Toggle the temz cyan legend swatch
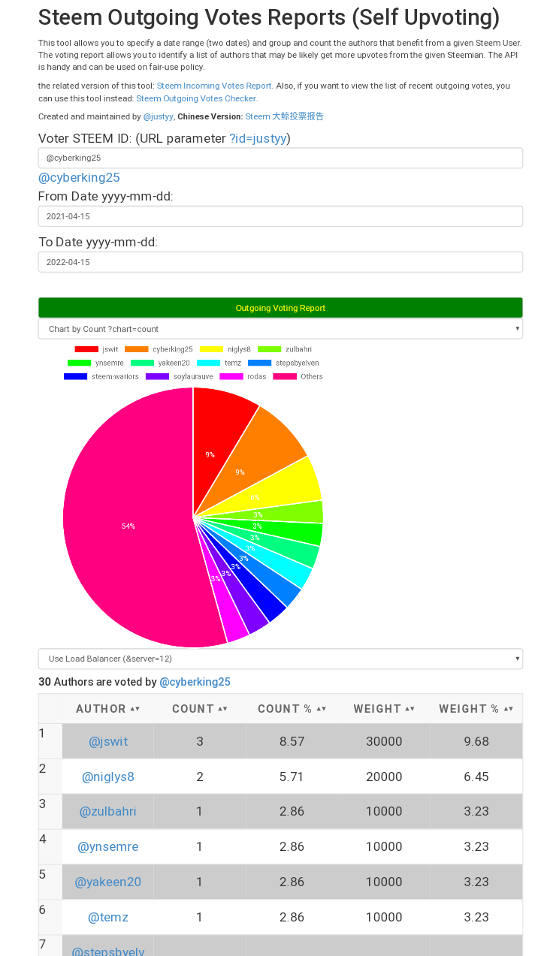541x956 pixels. (x=208, y=363)
